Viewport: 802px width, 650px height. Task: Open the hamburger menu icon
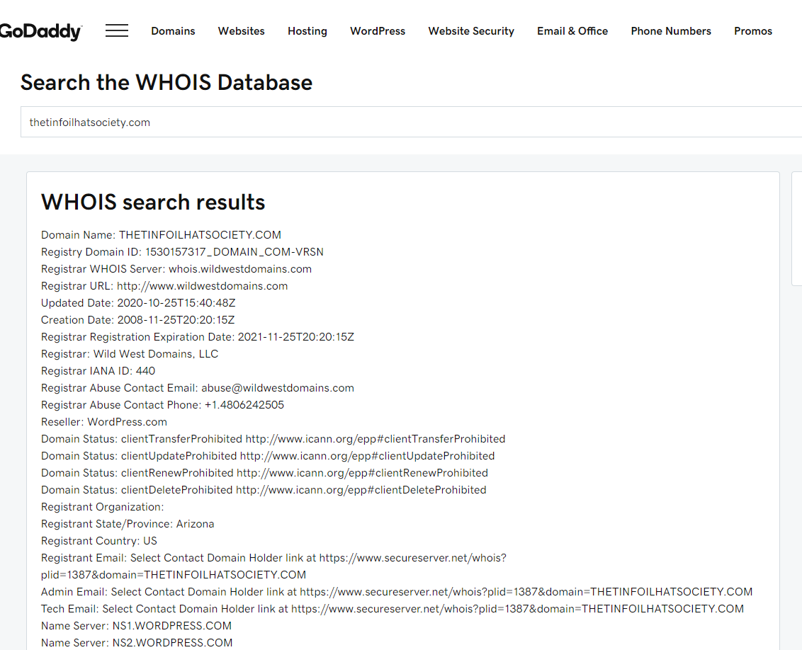(117, 31)
